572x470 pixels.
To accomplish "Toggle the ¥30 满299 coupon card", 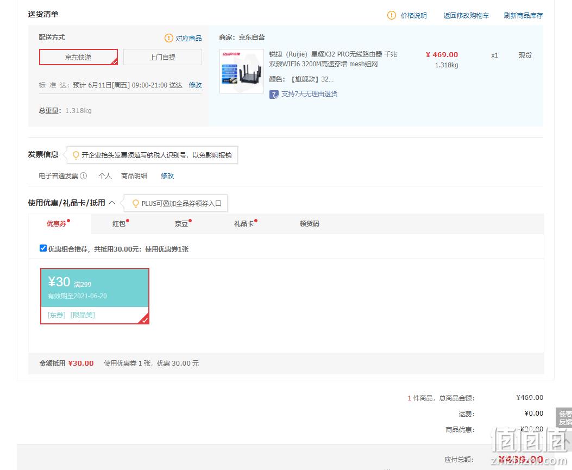I will click(x=95, y=296).
